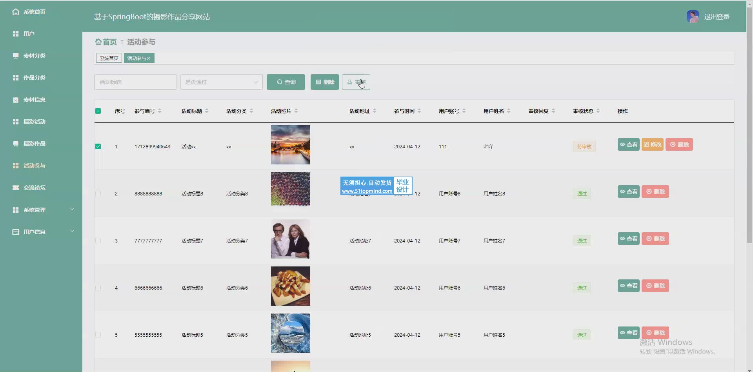
Task: Sort by 活动照片 column
Action: click(296, 111)
